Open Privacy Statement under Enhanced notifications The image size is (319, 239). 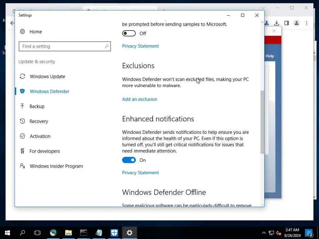pyautogui.click(x=140, y=172)
